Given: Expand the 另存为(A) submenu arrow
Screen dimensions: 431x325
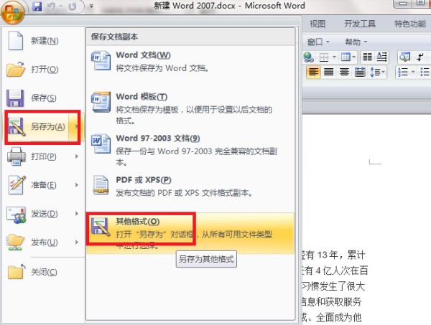Looking at the screenshot, I should tap(76, 126).
